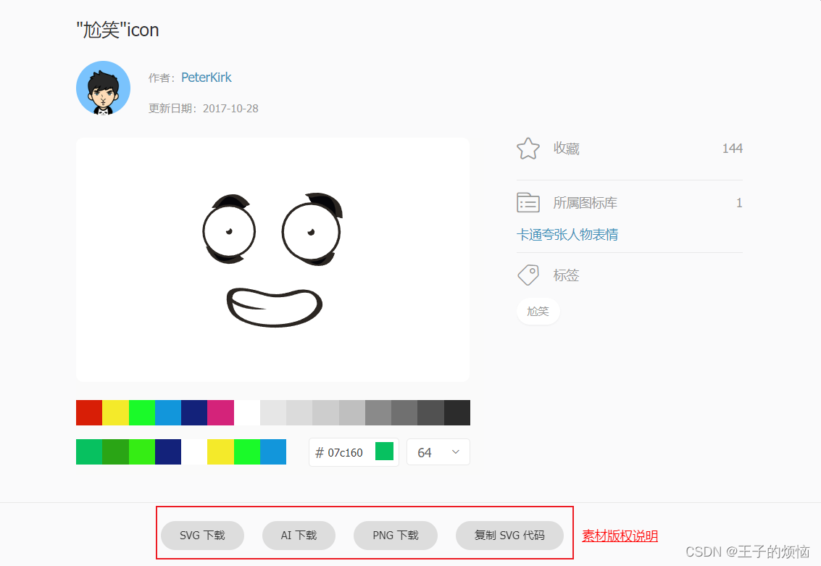Open the 素材版权说明 copyright link
Screen dimensions: 821x566
click(x=620, y=535)
